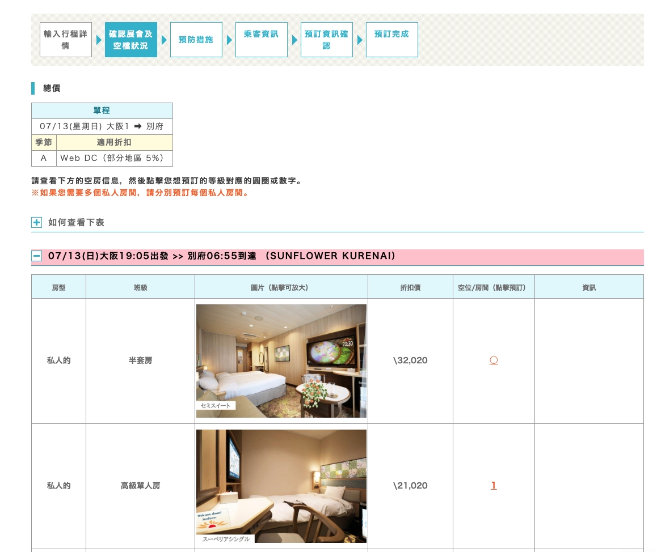
Task: Click the \32,020 price cell
Action: point(410,360)
